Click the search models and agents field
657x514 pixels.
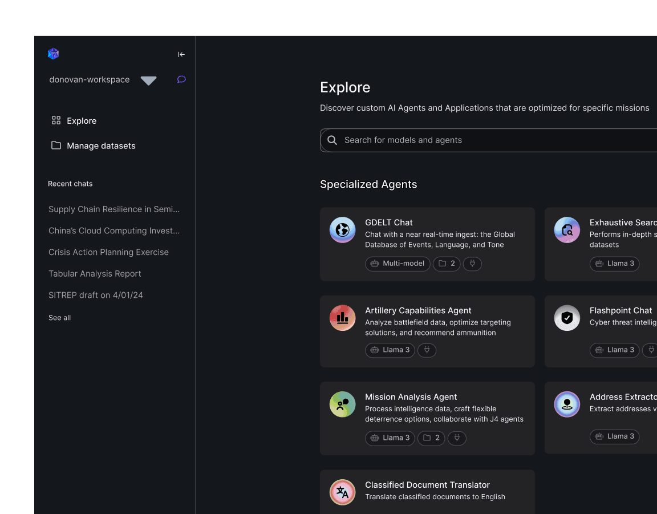[x=490, y=140]
